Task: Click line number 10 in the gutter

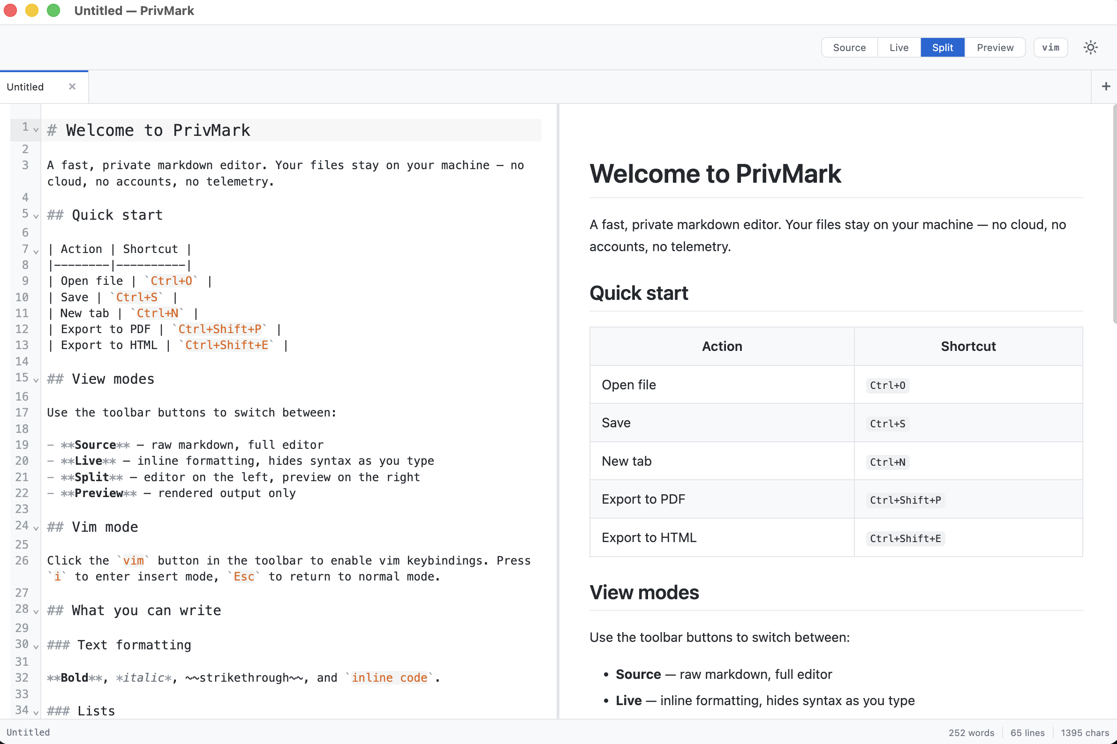Action: (22, 297)
